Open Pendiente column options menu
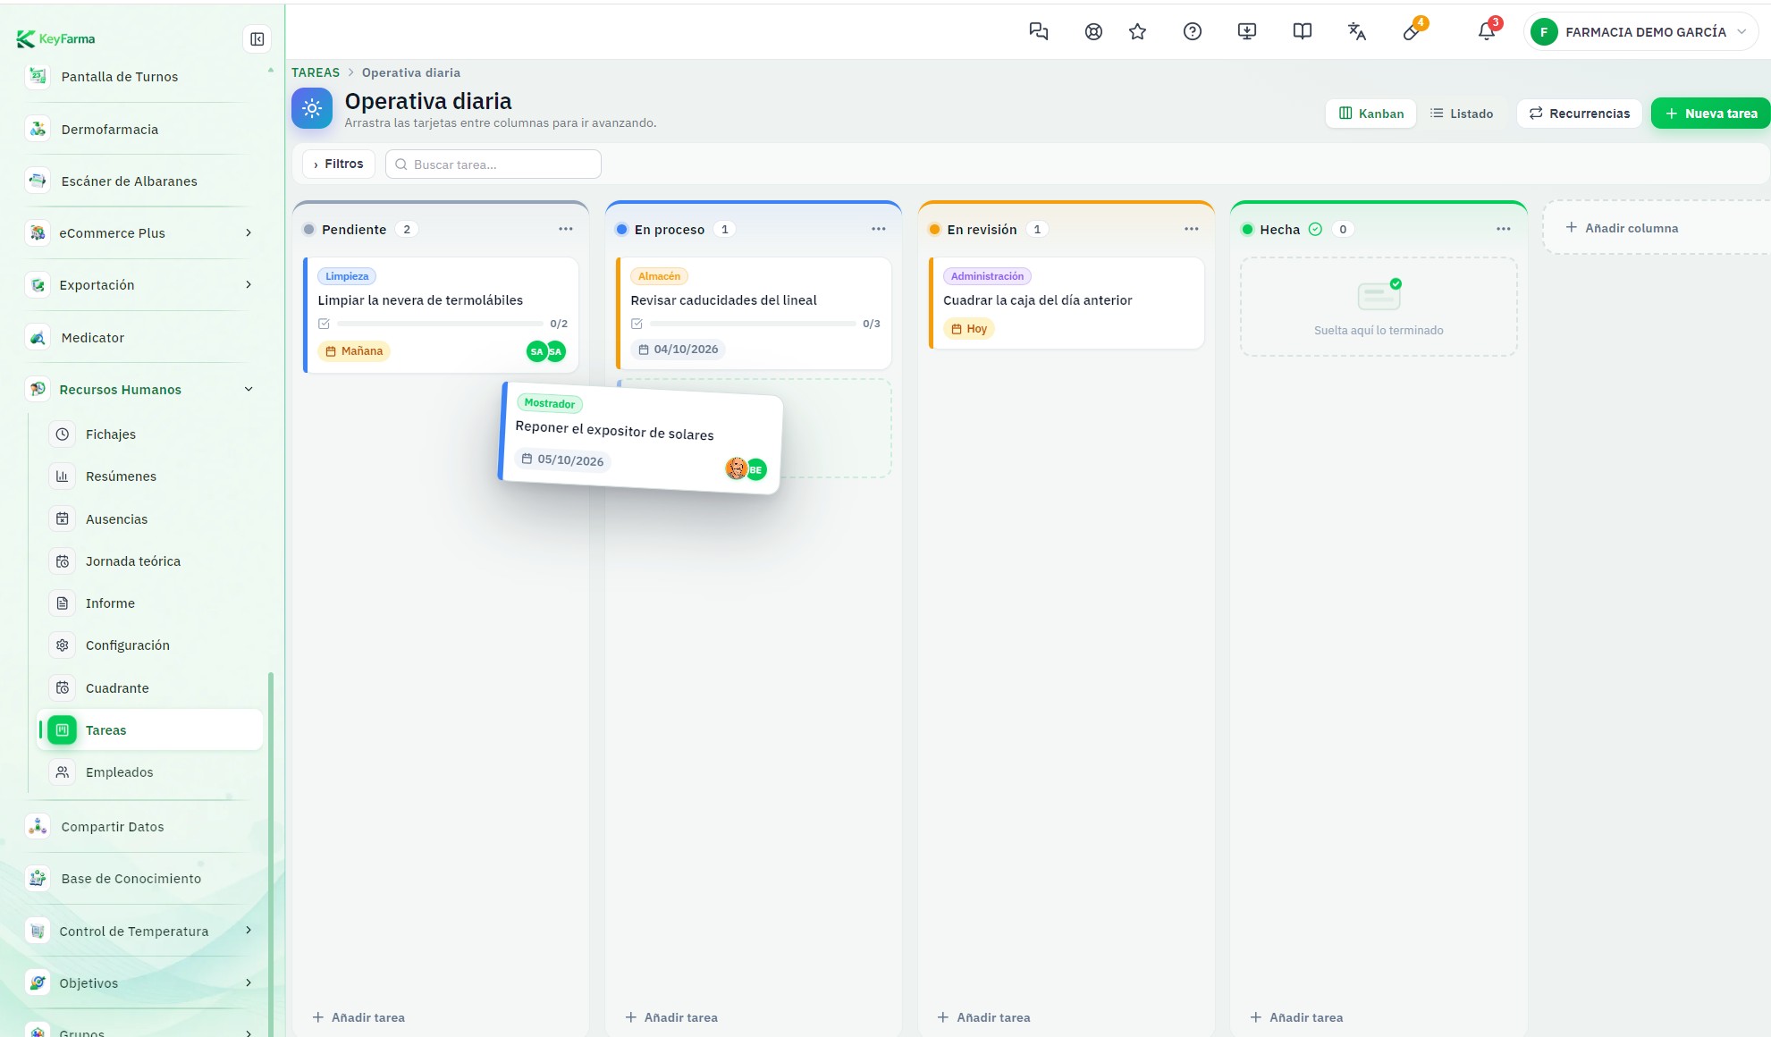The width and height of the screenshot is (1771, 1037). pos(566,229)
